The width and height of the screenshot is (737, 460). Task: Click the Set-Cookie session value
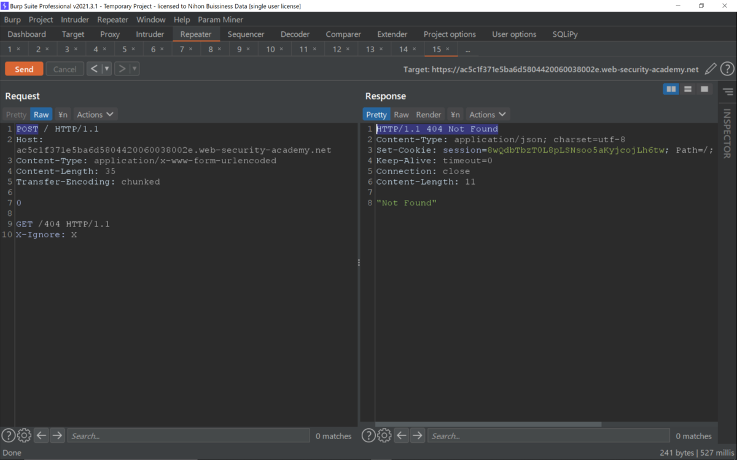(x=576, y=150)
